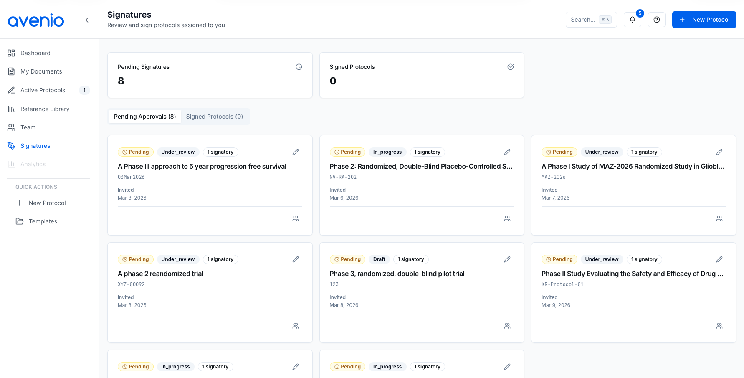The width and height of the screenshot is (744, 378).
Task: Click the people icon on the KR-Protocol-01 card
Action: 719,326
